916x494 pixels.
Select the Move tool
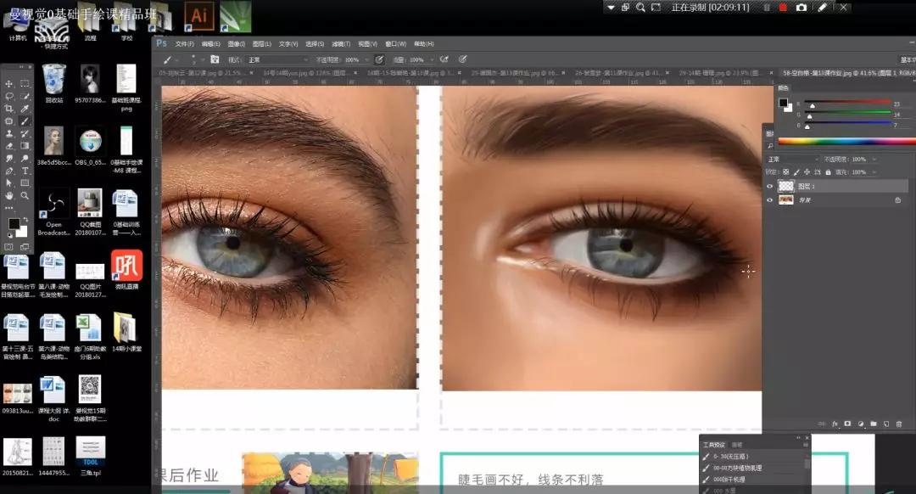point(9,83)
